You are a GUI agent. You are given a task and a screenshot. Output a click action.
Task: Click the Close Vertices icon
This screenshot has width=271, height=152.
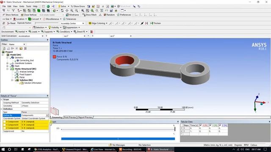(x=22, y=15)
